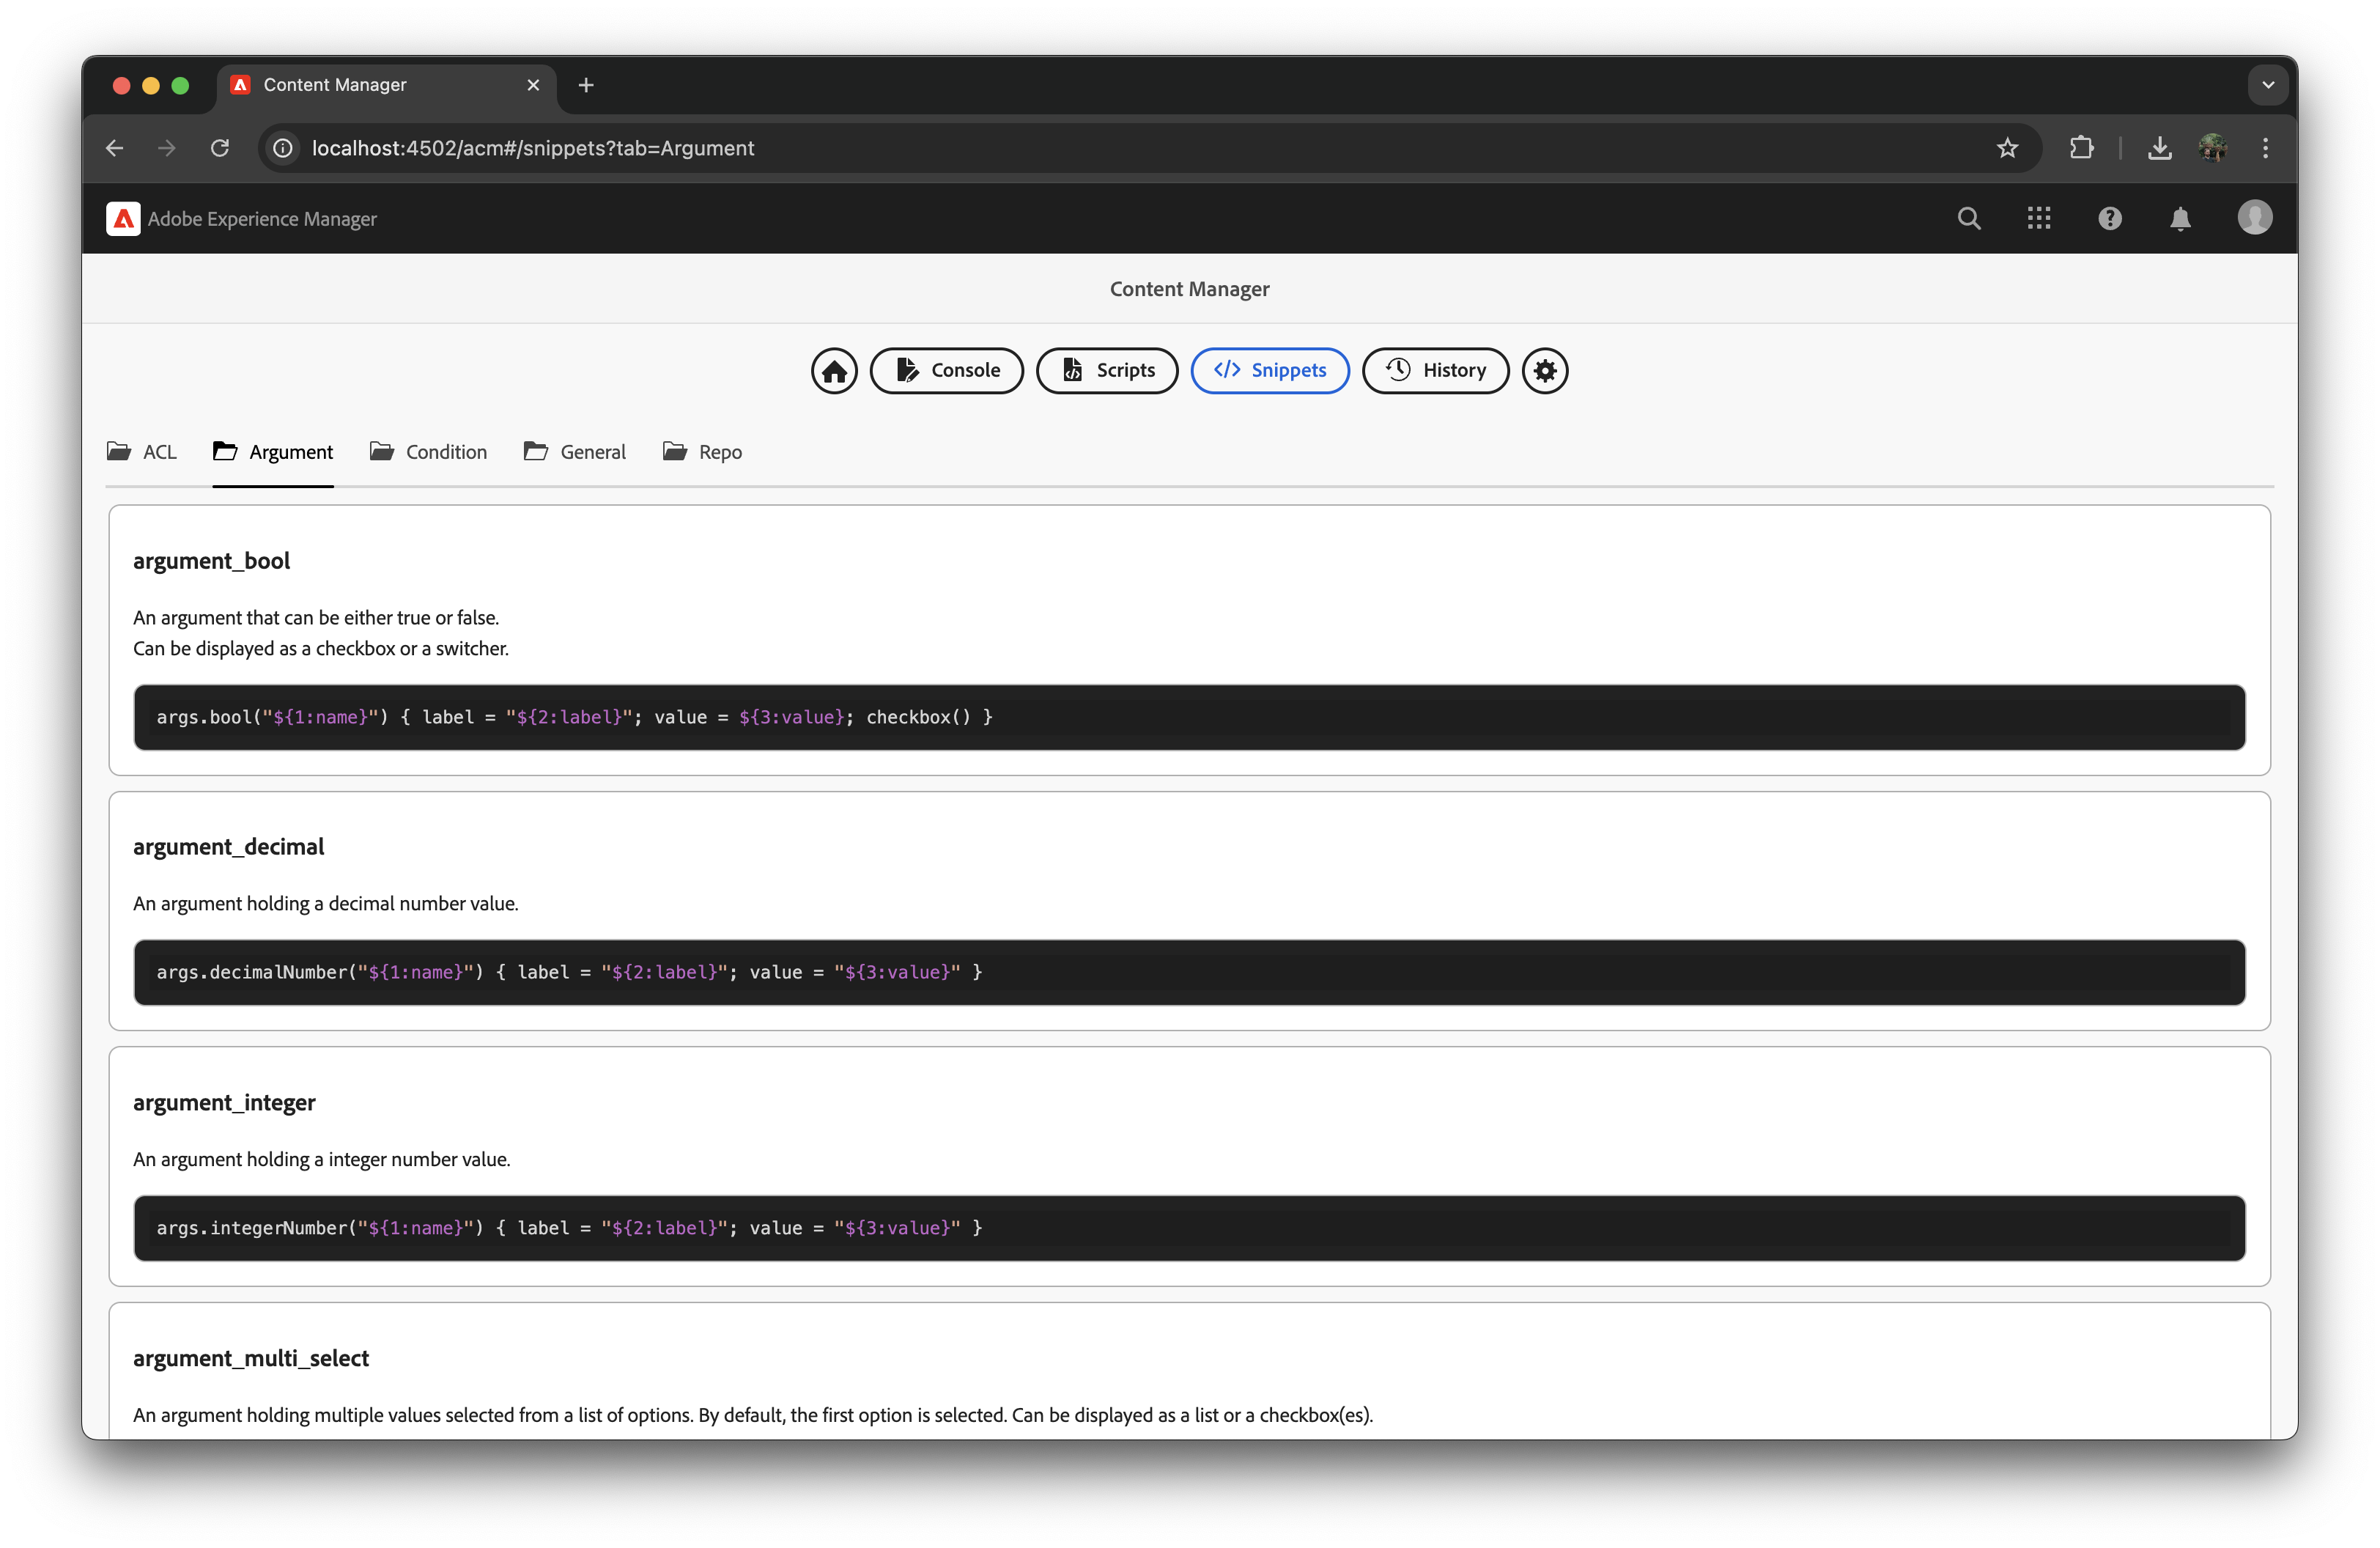Image resolution: width=2380 pixels, height=1548 pixels.
Task: Click the argument_bool heading
Action: [x=212, y=561]
